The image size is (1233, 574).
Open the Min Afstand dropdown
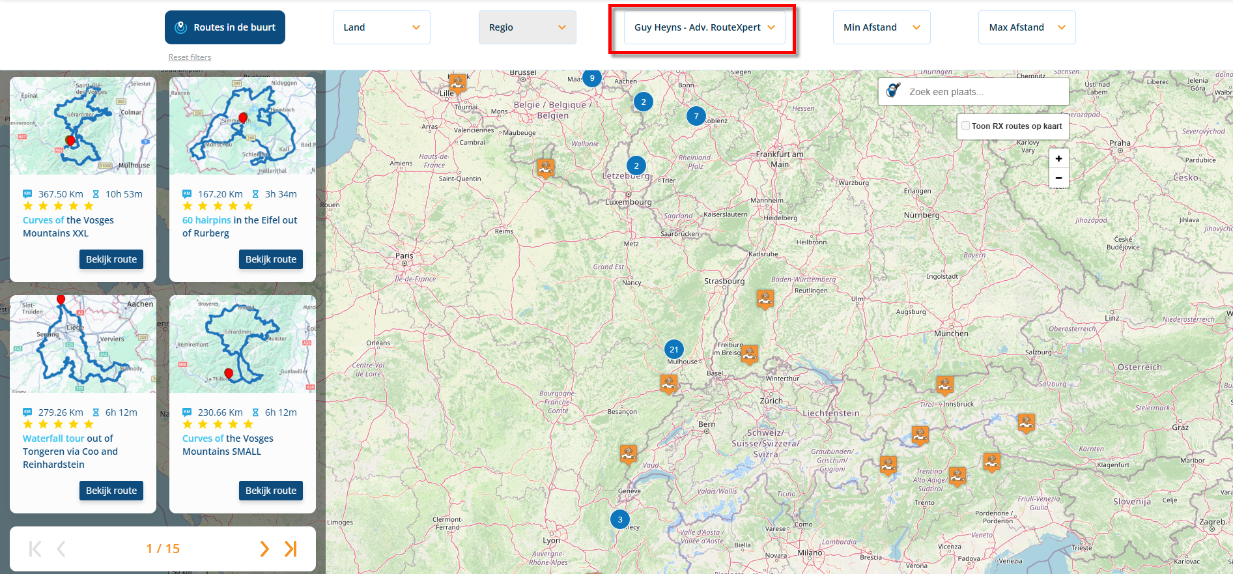click(882, 27)
